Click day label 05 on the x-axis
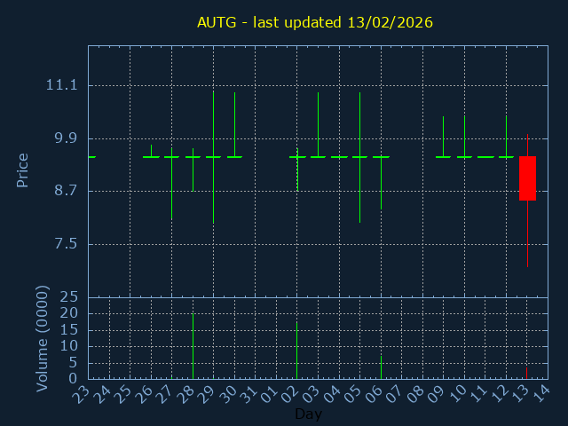The height and width of the screenshot is (426, 568). pyautogui.click(x=352, y=394)
